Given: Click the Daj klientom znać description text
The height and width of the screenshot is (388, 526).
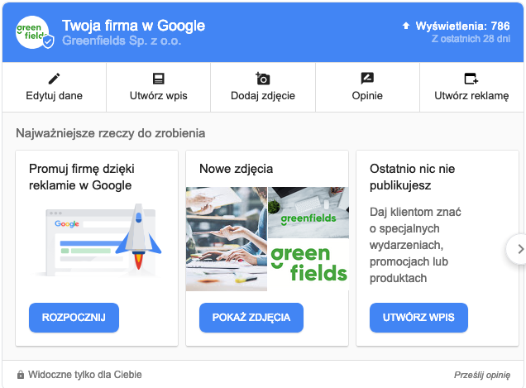Looking at the screenshot, I should 415,245.
